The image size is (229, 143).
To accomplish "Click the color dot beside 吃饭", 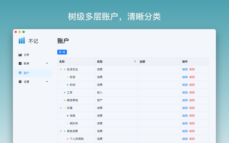I will pyautogui.click(x=68, y=77).
